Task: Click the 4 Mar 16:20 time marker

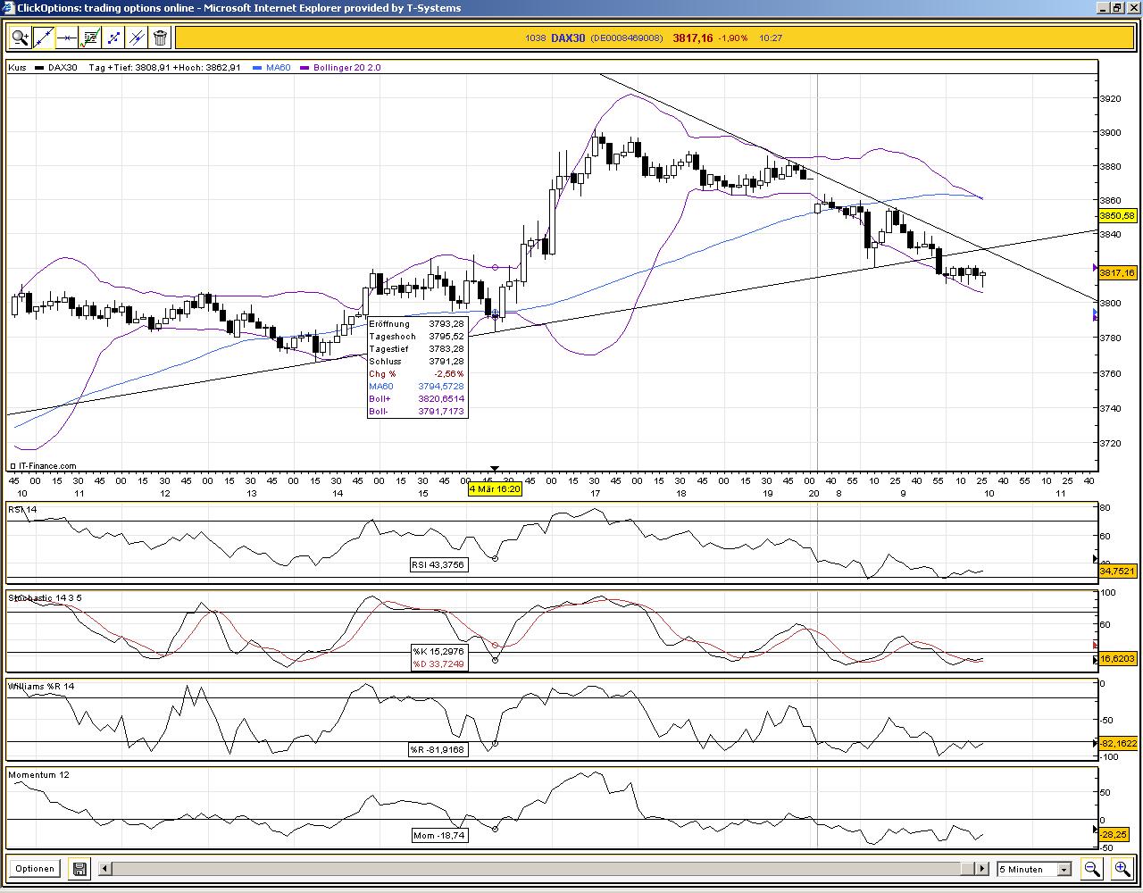Action: click(x=495, y=489)
